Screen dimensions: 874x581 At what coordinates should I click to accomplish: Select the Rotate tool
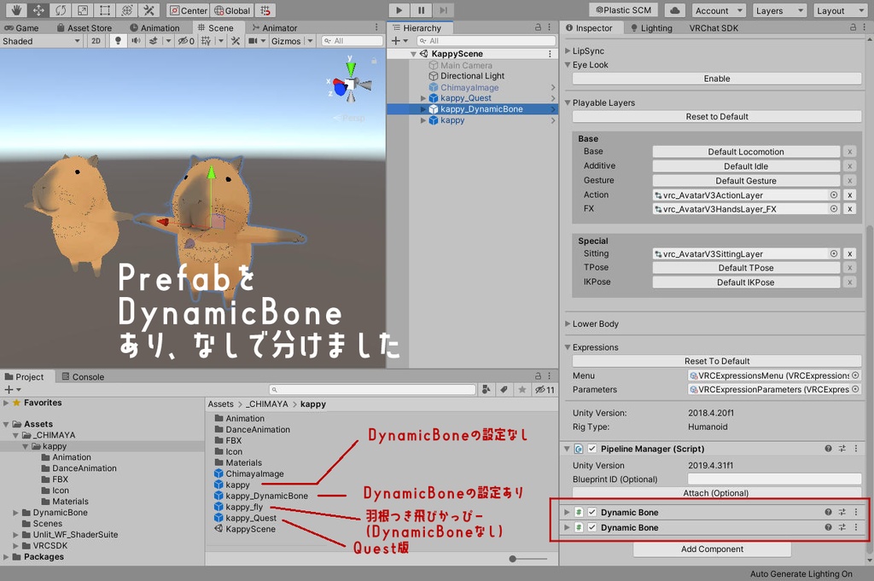point(61,10)
